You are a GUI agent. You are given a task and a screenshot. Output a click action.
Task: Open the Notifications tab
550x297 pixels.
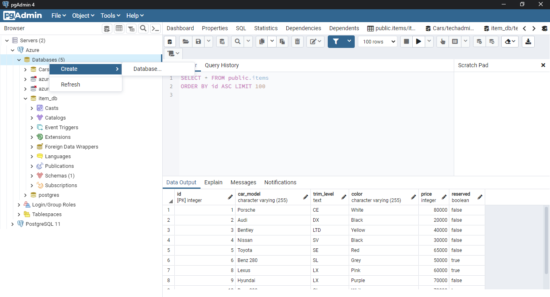(280, 182)
